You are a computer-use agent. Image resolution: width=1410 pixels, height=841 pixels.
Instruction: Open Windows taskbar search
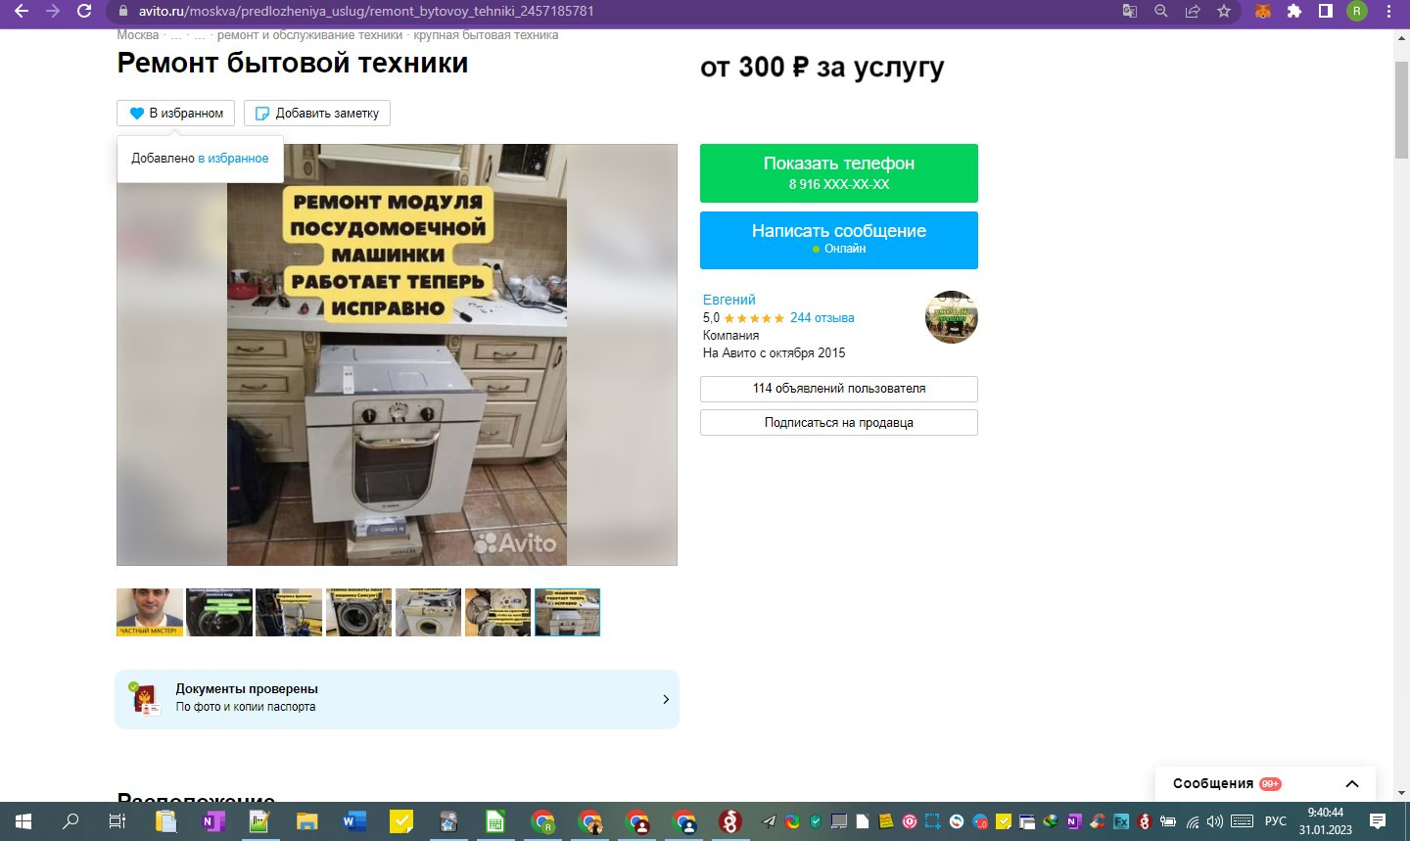pos(70,821)
